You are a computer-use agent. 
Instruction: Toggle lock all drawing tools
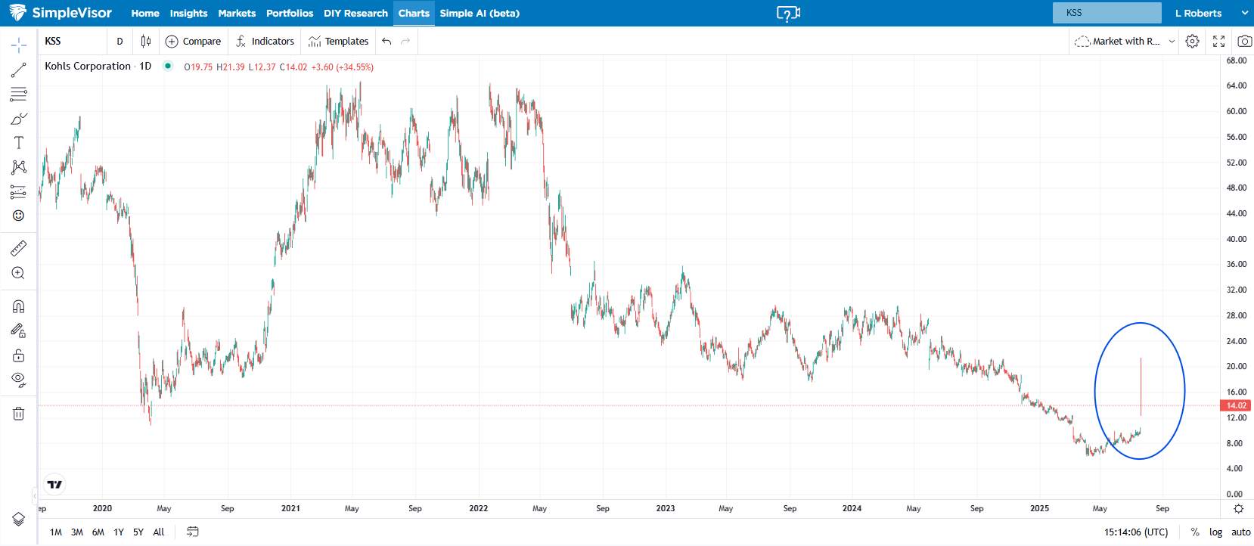[x=18, y=355]
